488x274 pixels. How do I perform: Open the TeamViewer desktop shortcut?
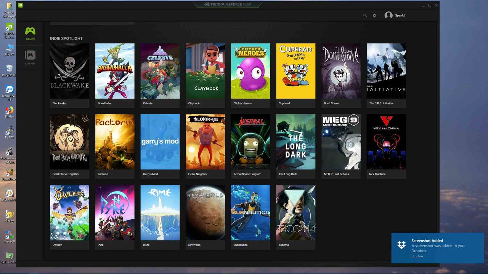click(9, 93)
